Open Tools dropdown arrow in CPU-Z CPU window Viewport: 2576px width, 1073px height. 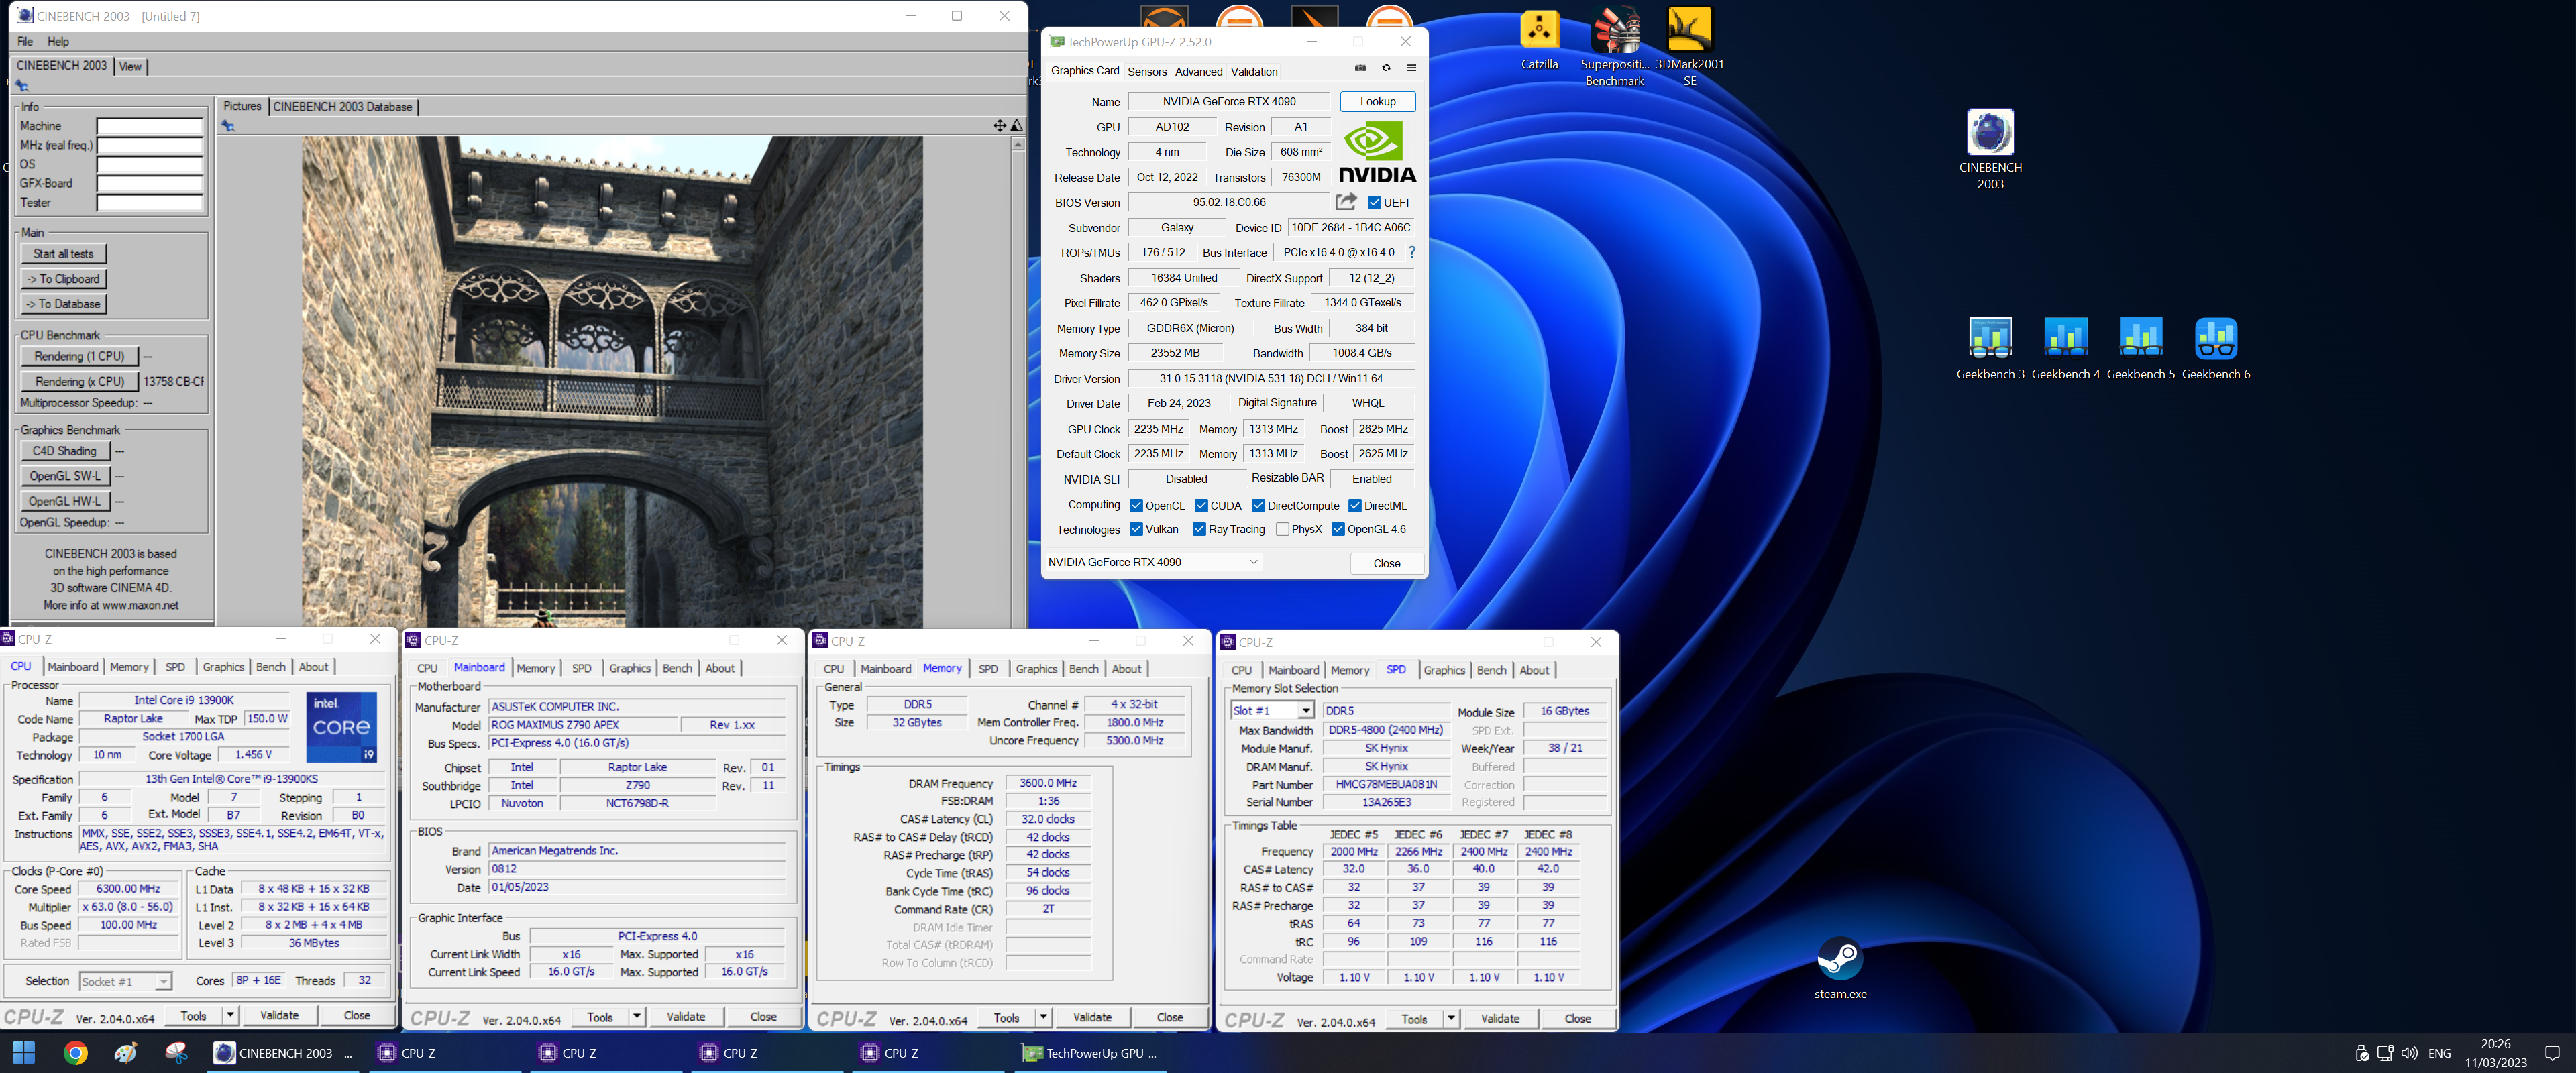230,1015
